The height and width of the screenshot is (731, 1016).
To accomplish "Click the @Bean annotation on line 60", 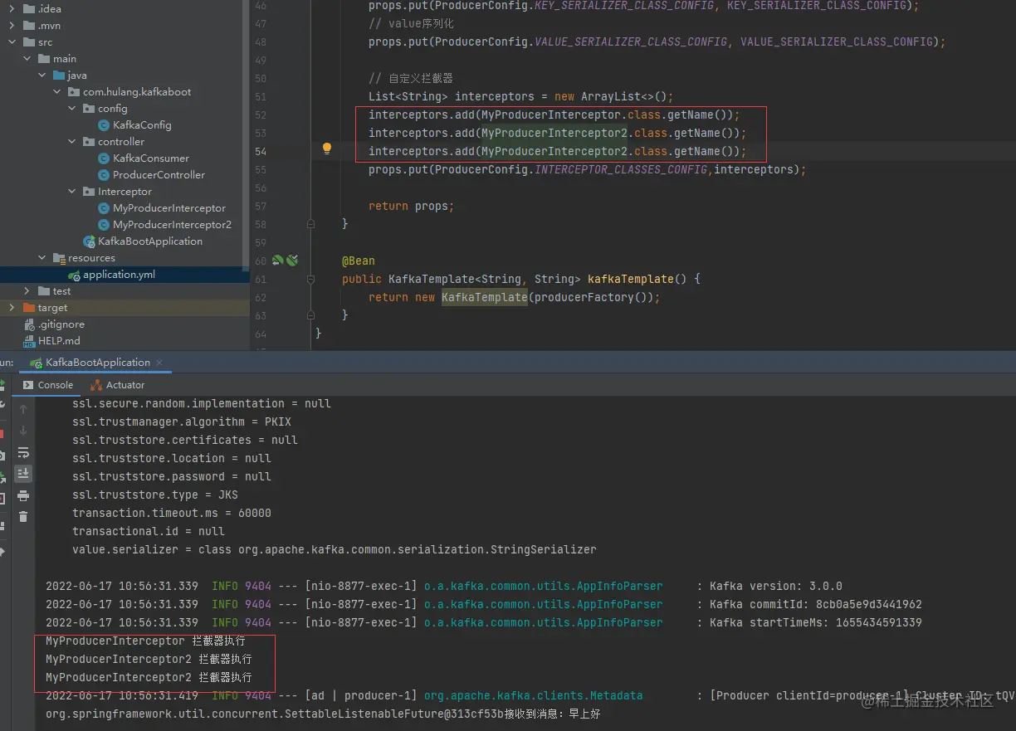I will 359,261.
